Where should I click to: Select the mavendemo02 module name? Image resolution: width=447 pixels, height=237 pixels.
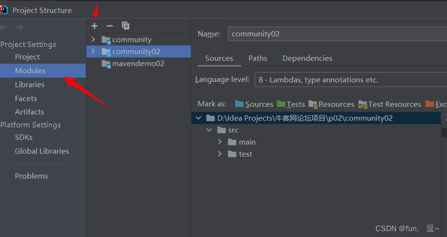pyautogui.click(x=138, y=64)
